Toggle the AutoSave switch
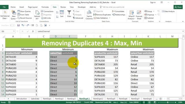This screenshot has height=104, width=185. coord(12,25)
